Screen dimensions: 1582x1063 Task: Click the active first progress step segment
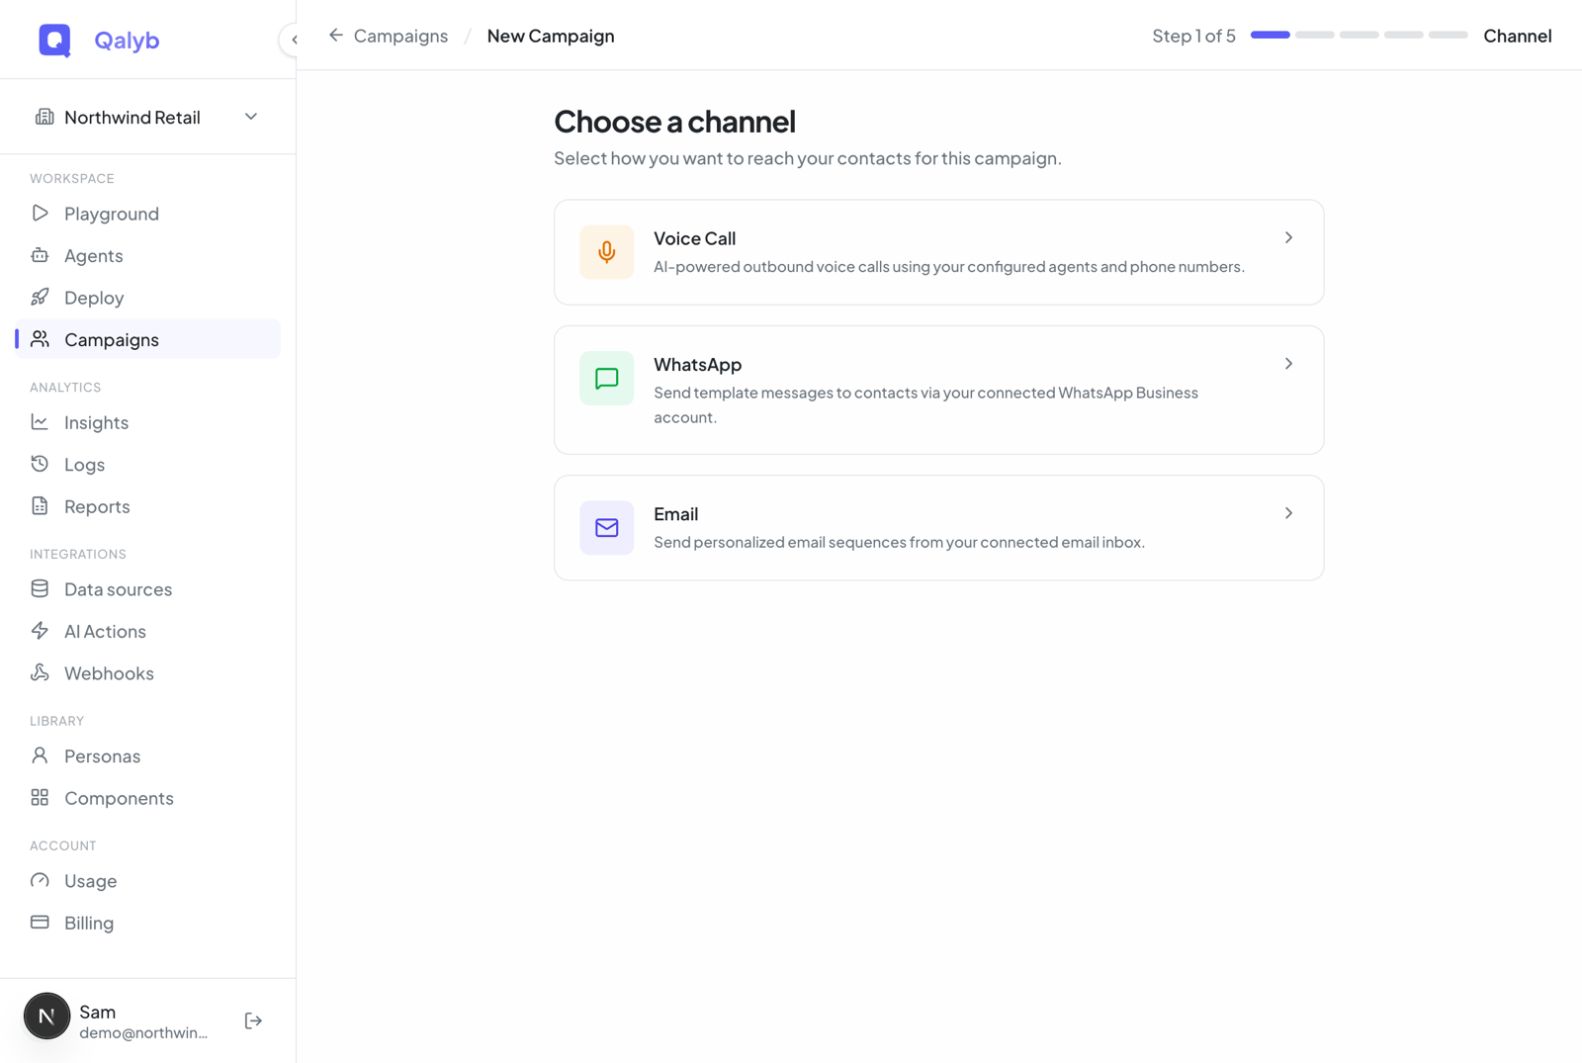click(x=1270, y=35)
